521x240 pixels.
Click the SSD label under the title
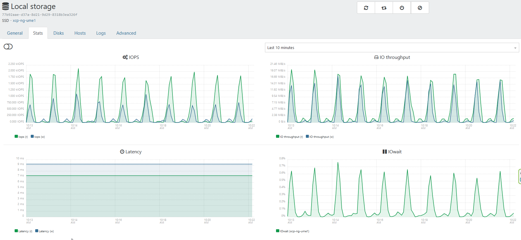click(x=5, y=21)
